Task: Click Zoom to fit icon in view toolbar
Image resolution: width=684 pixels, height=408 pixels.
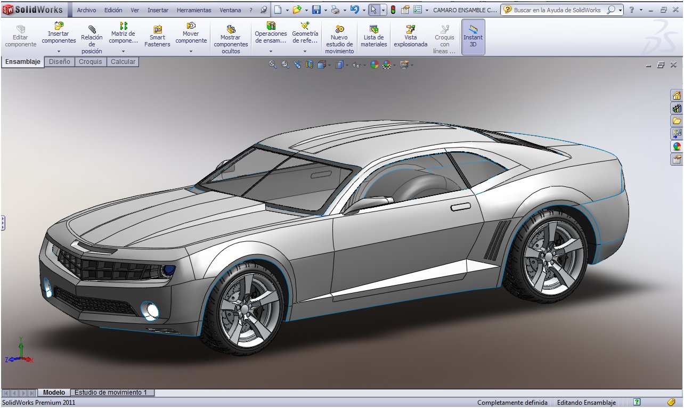Action: 273,64
